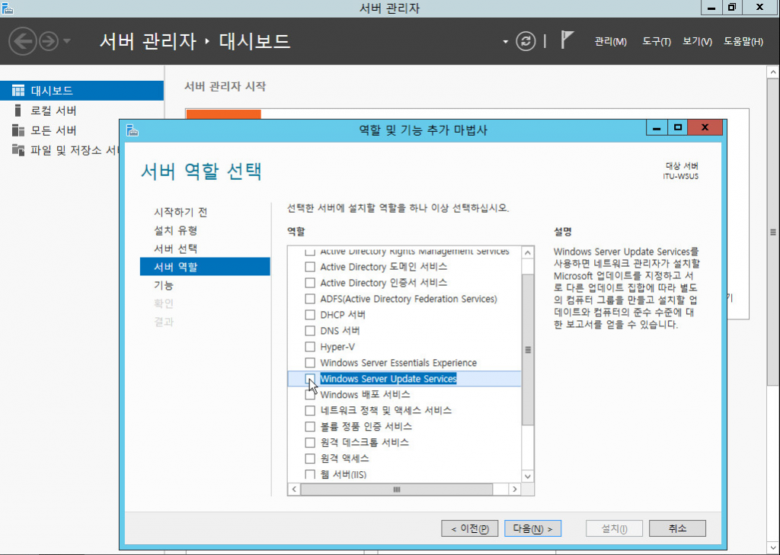The width and height of the screenshot is (780, 555).
Task: Open the 도구(T) menu
Action: tap(656, 42)
